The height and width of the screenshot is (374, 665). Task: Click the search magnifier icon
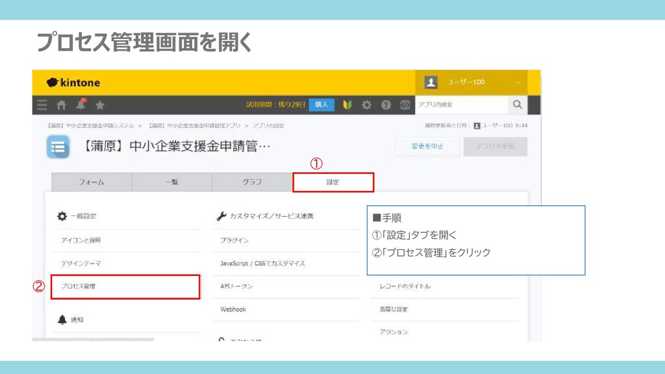(518, 105)
